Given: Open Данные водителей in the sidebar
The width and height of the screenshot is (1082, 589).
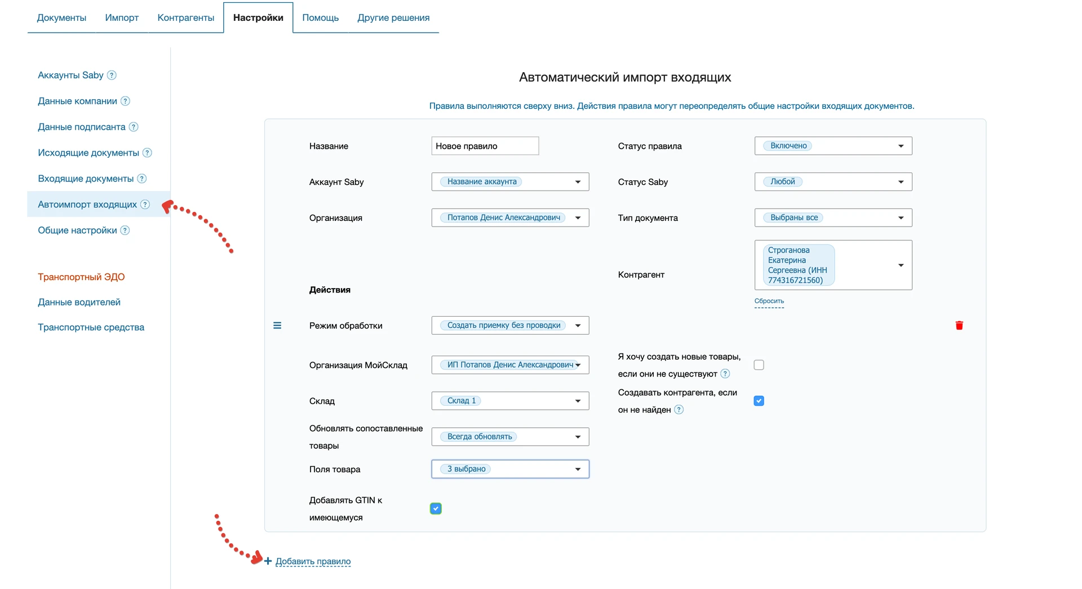Looking at the screenshot, I should point(79,302).
